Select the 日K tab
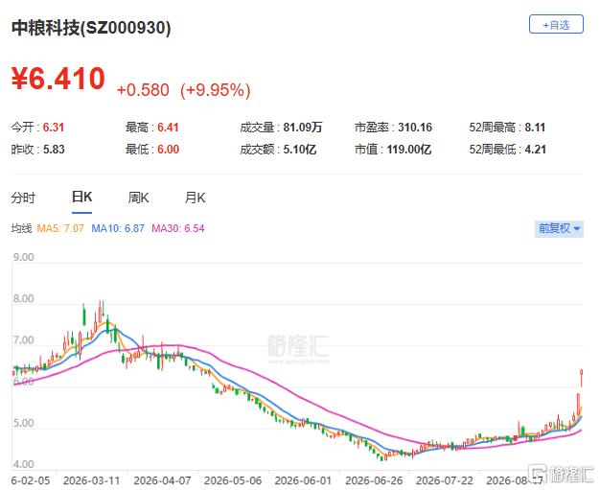This screenshot has height=490, width=600. (x=81, y=198)
